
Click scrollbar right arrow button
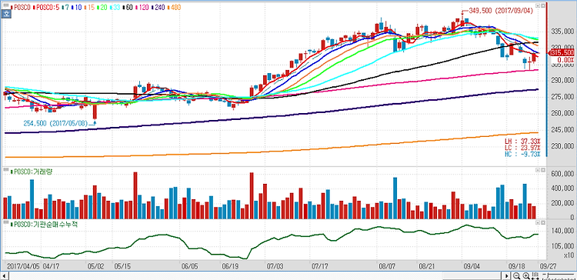507,276
